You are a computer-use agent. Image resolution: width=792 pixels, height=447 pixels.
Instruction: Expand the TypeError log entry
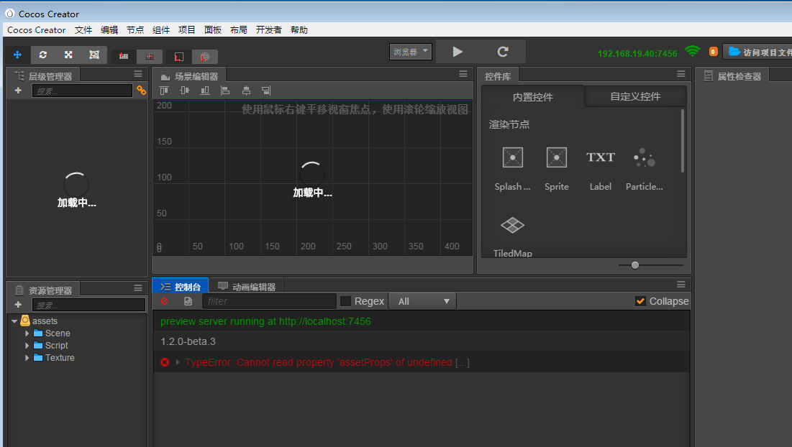point(177,362)
